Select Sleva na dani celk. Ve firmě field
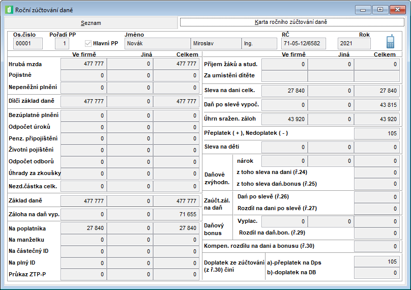 284,91
